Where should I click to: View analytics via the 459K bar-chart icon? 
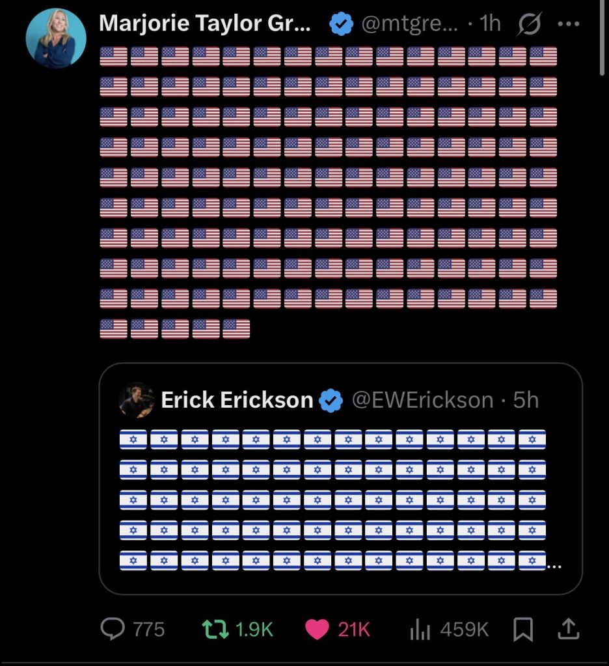coord(420,629)
